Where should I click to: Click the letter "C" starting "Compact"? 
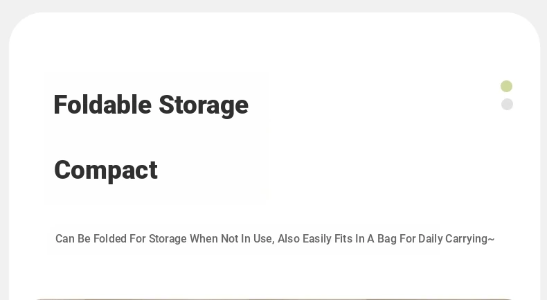(62, 170)
